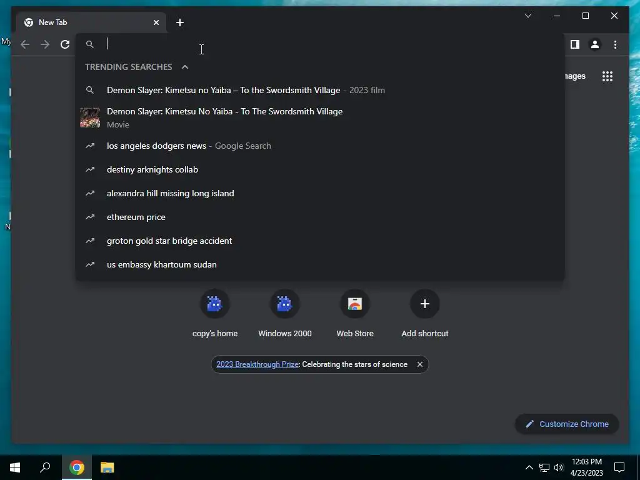Screen dimensions: 640x480
Task: Switch to the New Tab tab
Action: tap(91, 22)
